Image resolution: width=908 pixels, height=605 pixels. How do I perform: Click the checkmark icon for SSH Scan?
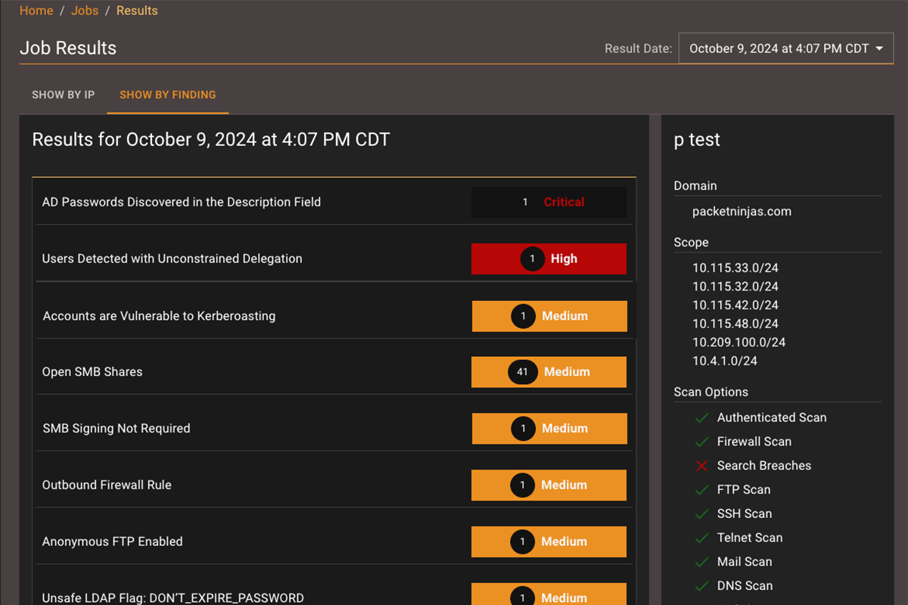click(701, 514)
